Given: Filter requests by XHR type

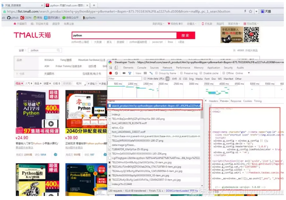Looking at the screenshot, I should (174, 79).
